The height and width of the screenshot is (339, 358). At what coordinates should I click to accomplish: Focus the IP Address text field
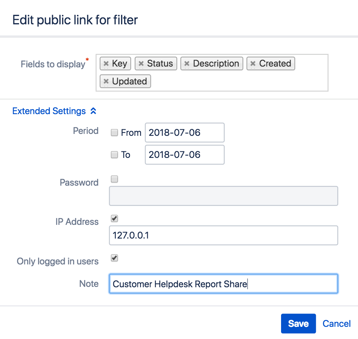pyautogui.click(x=224, y=236)
